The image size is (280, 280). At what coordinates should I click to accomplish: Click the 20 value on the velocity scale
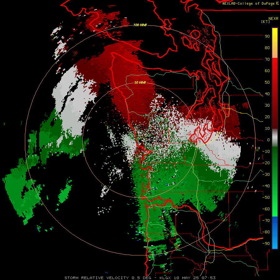[267, 117]
